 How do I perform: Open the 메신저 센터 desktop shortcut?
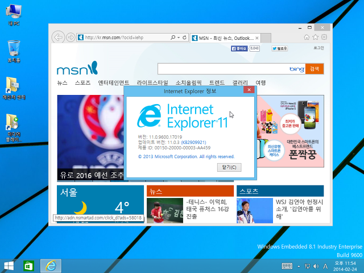click(x=14, y=88)
